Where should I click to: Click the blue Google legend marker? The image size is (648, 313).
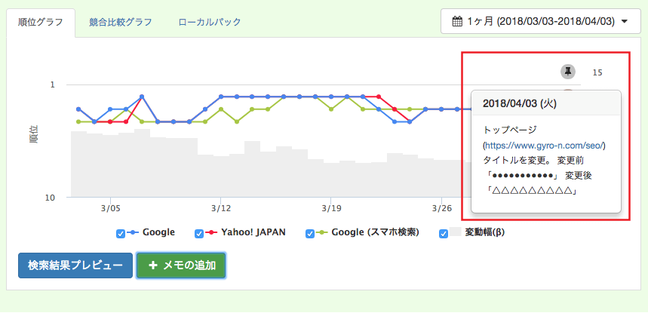(x=134, y=232)
